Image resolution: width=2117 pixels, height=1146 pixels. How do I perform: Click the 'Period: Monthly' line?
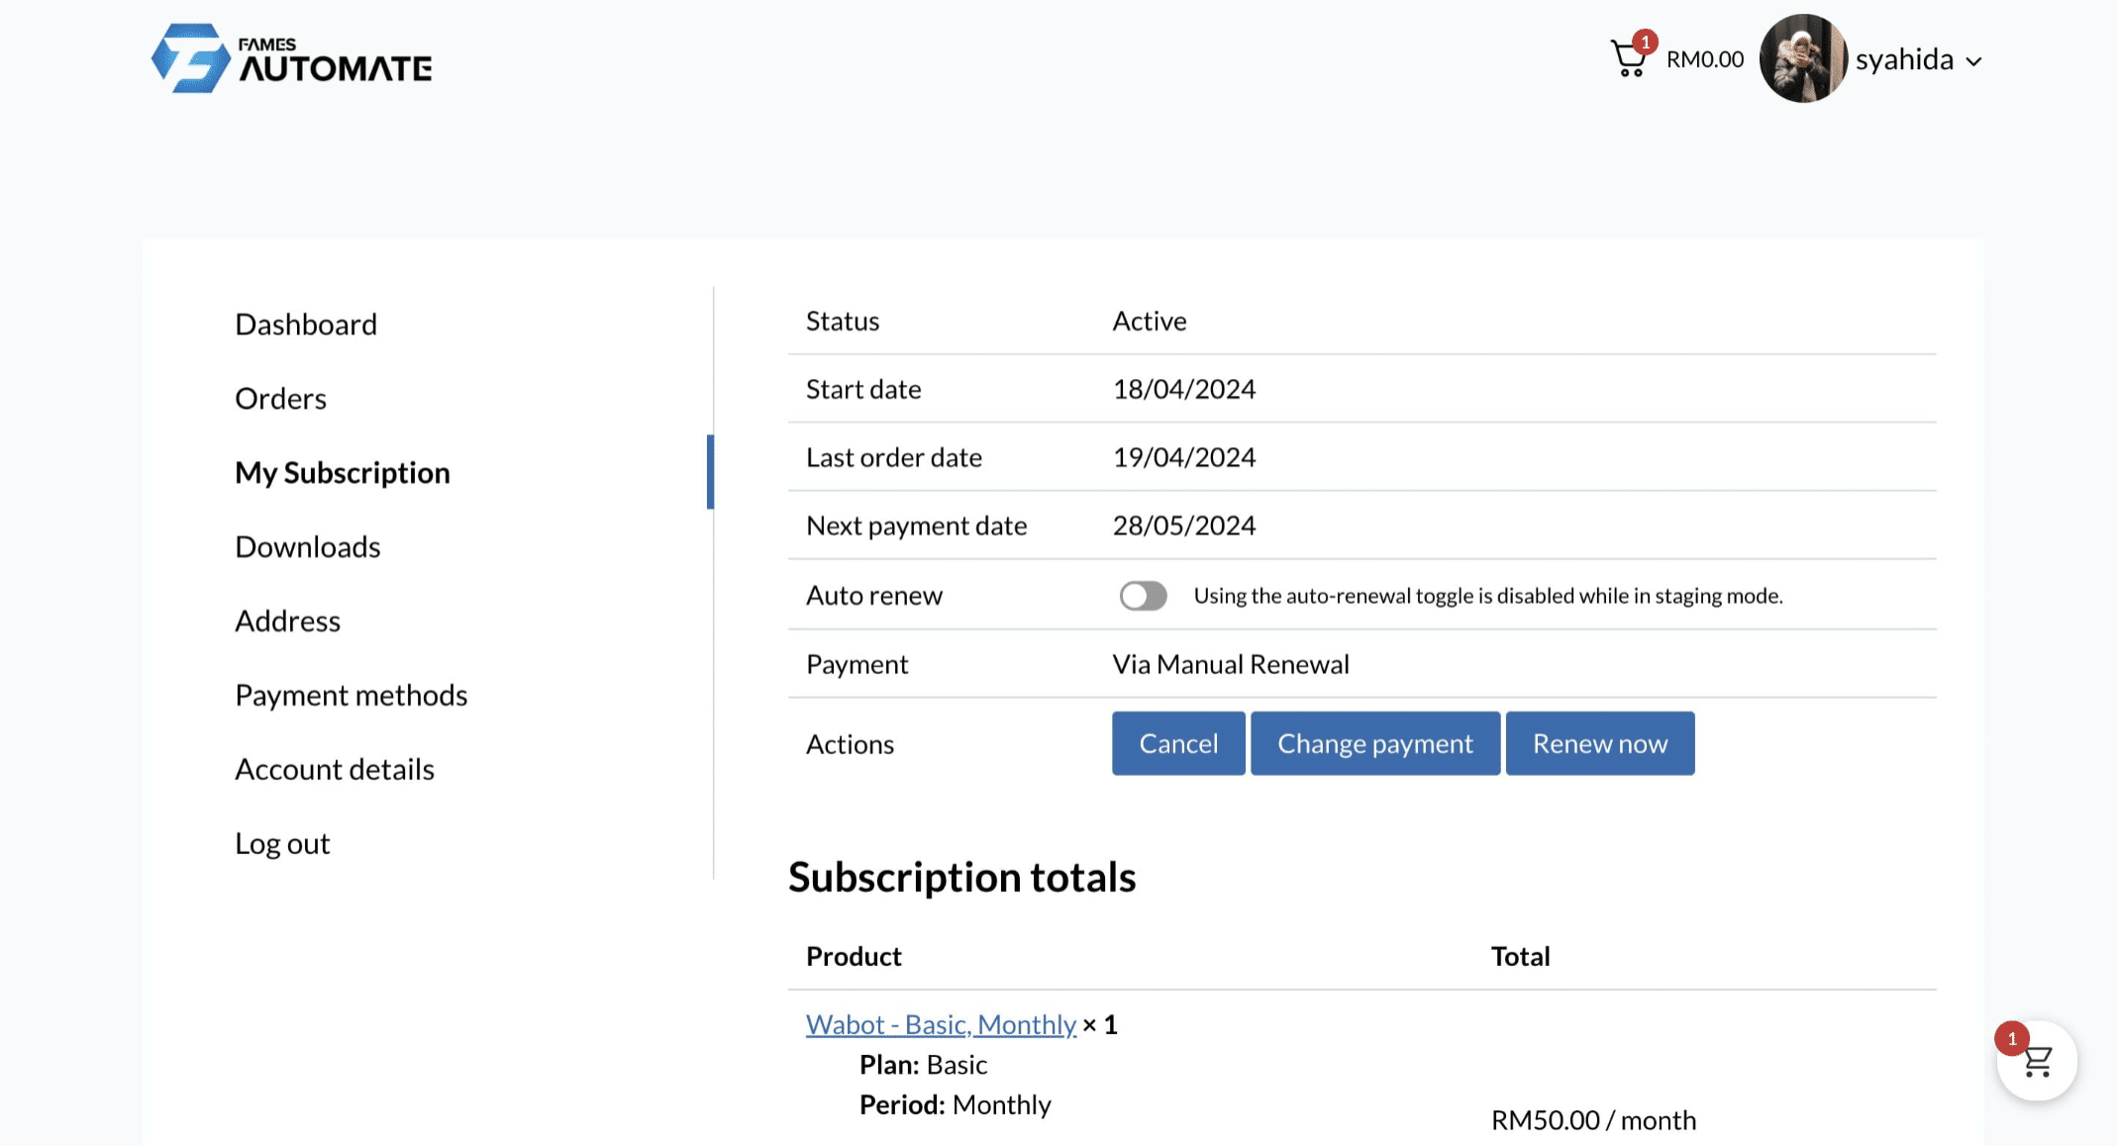[956, 1104]
